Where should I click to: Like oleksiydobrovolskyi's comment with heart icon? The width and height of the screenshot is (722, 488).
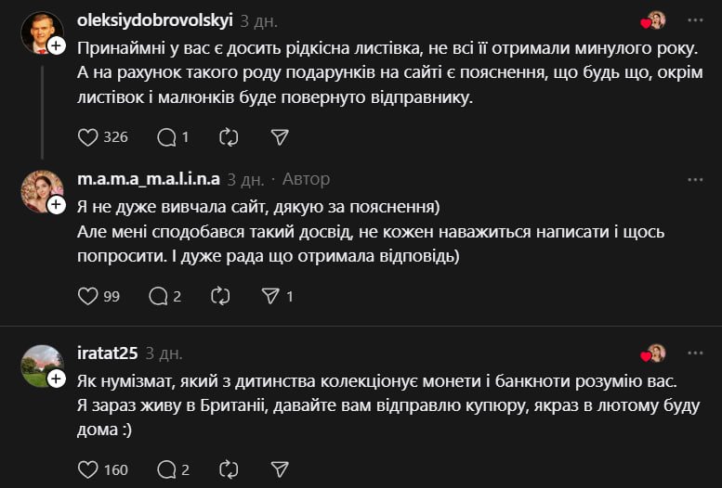click(x=88, y=137)
